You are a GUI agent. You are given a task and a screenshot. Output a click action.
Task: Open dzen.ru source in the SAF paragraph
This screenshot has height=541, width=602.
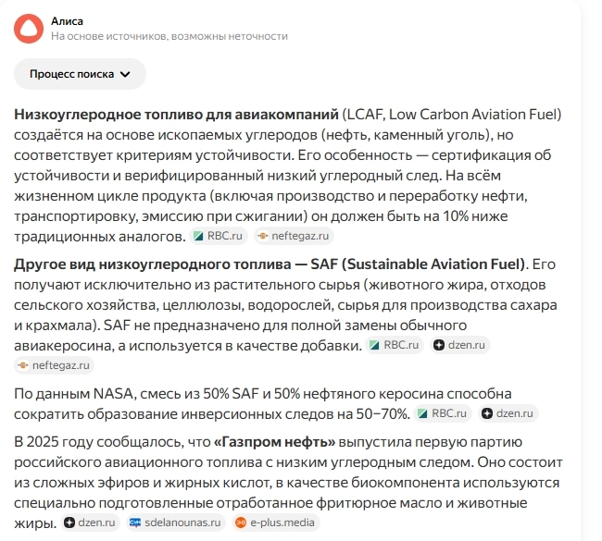click(459, 345)
